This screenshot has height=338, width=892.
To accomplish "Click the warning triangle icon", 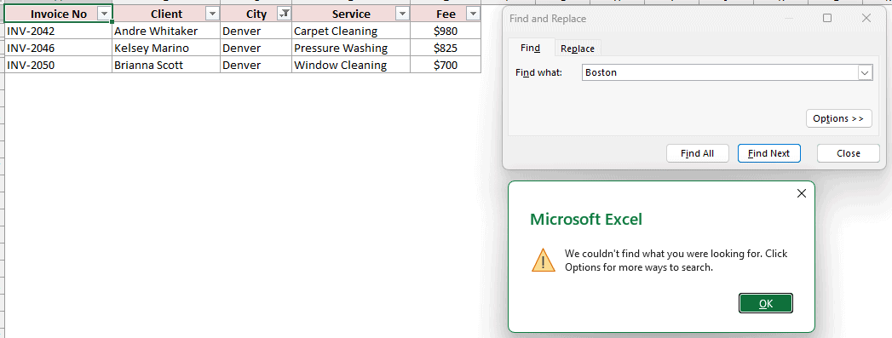I will click(x=544, y=261).
